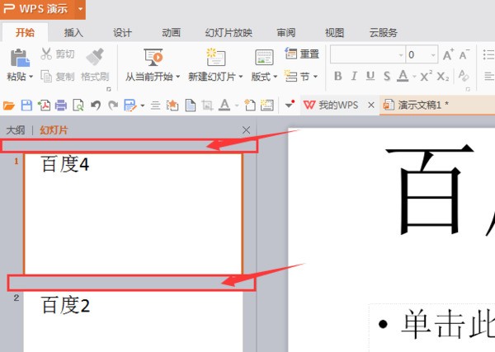Open the WPS 演示 application menu arrow
This screenshot has height=352, width=495.
pos(80,8)
